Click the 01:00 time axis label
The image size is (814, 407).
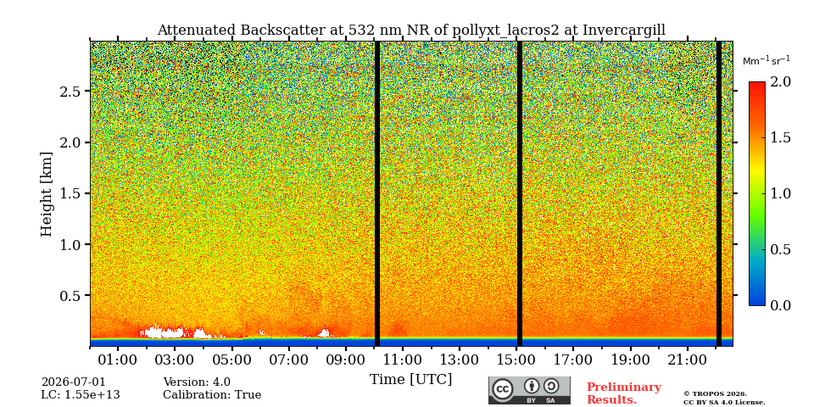click(119, 360)
